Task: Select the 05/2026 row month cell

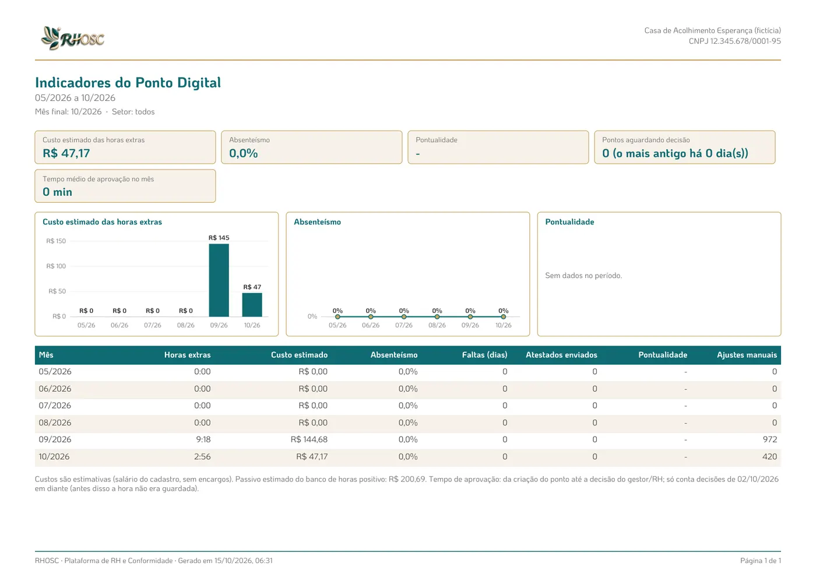Action: pos(55,372)
